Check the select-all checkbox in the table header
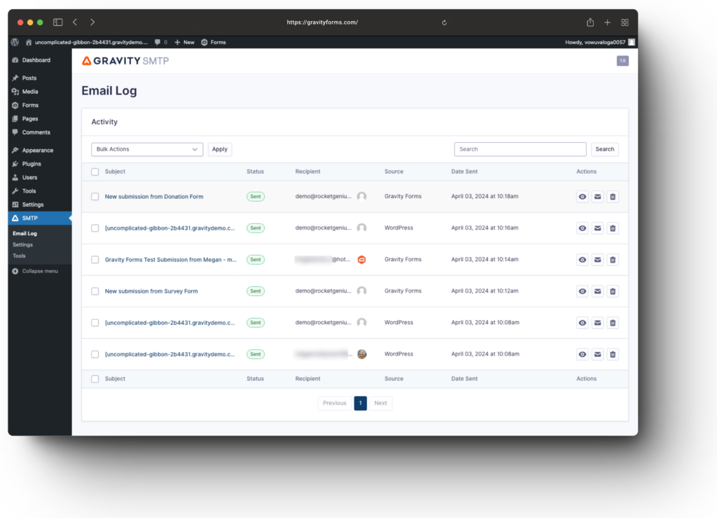Image resolution: width=717 pixels, height=518 pixels. (x=95, y=171)
